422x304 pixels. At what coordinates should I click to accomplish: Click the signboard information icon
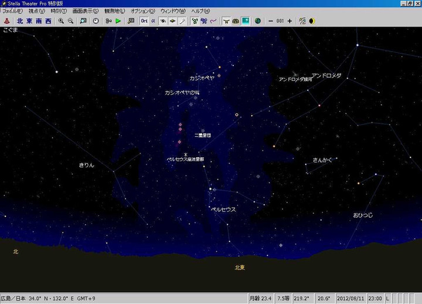131,21
